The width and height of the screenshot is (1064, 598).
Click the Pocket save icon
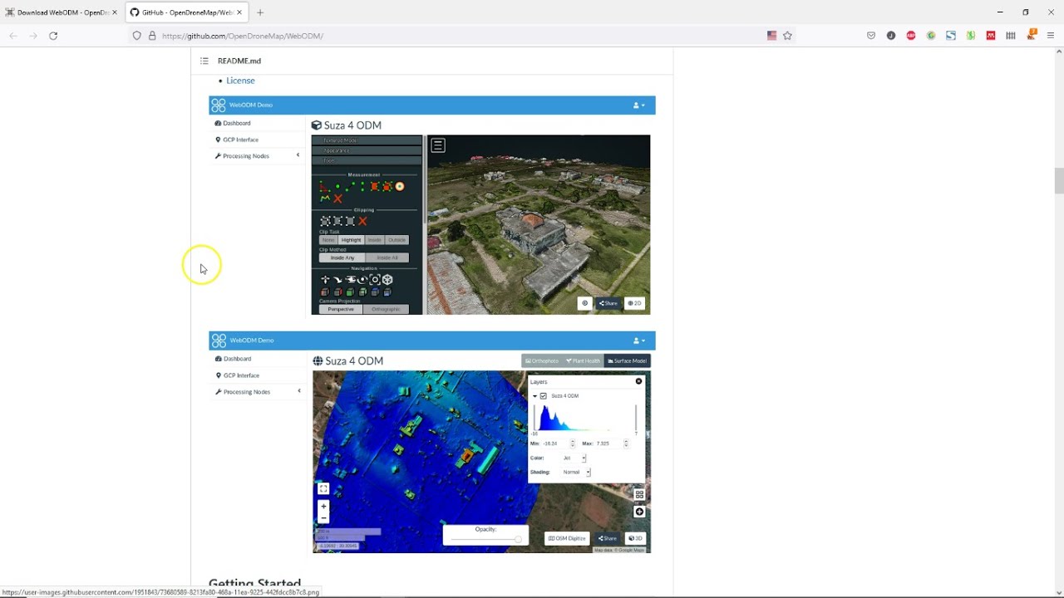871,36
